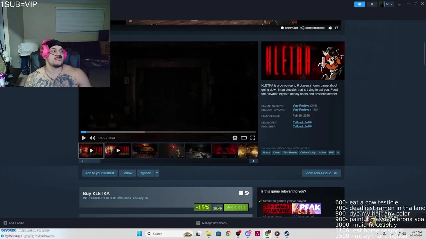Grab the Steam page vertical scrollbar
The width and height of the screenshot is (426, 239).
pyautogui.click(x=424, y=53)
